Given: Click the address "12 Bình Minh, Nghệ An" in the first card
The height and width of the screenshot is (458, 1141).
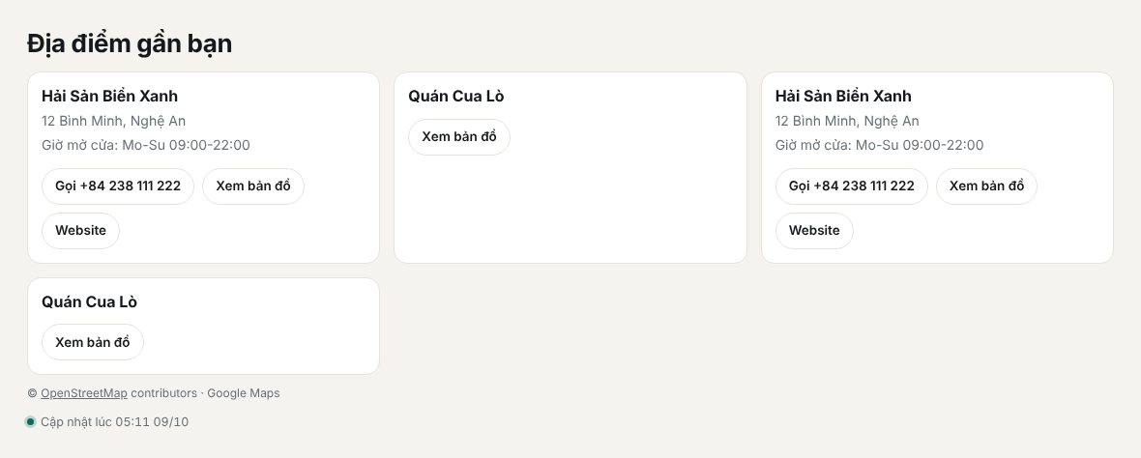Looking at the screenshot, I should pyautogui.click(x=113, y=121).
